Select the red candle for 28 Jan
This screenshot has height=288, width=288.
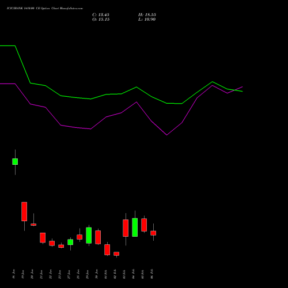(79, 237)
